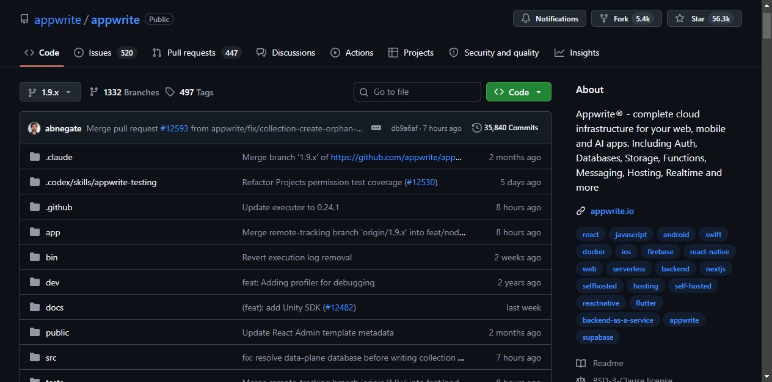Viewport: 772px width, 382px height.
Task: Select the android topic tag
Action: coord(676,235)
